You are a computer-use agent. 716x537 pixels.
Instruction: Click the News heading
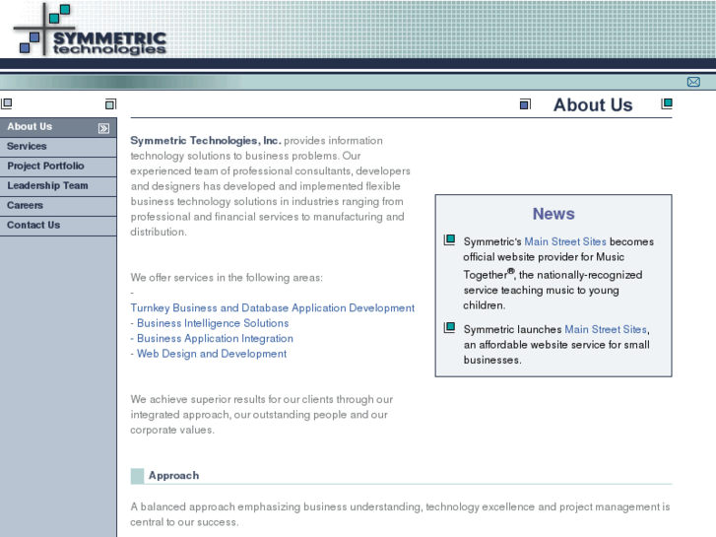(x=553, y=214)
